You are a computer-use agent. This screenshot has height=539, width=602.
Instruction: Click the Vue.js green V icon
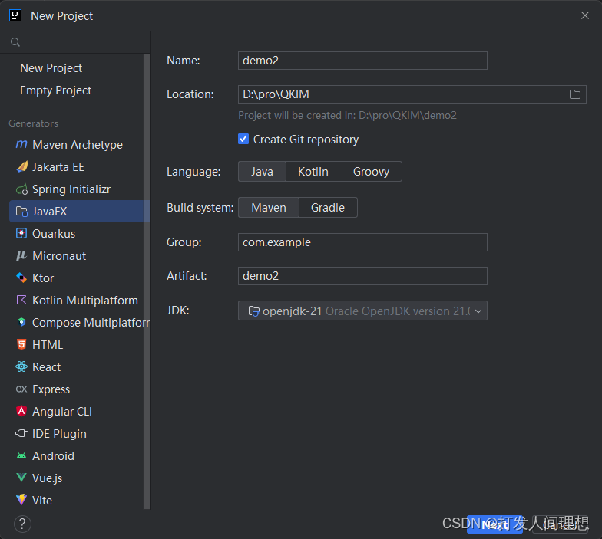pyautogui.click(x=21, y=478)
